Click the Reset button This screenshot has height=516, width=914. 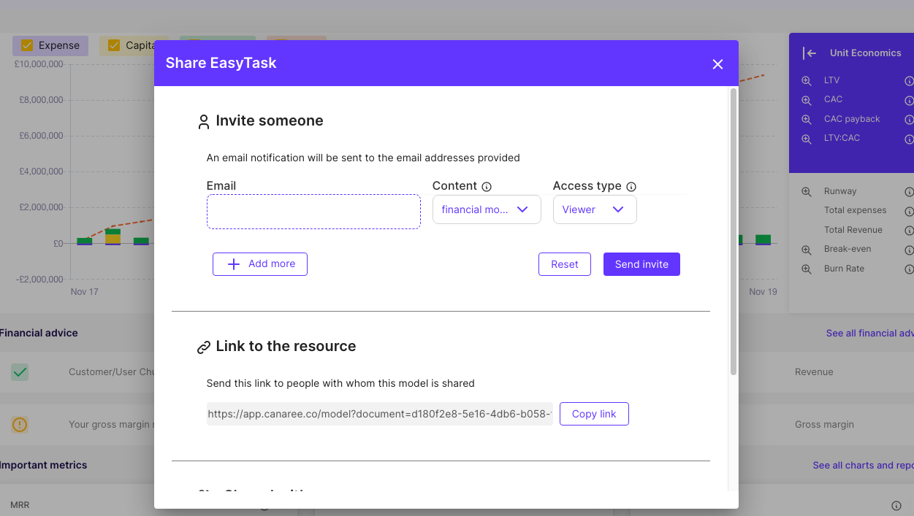(565, 264)
